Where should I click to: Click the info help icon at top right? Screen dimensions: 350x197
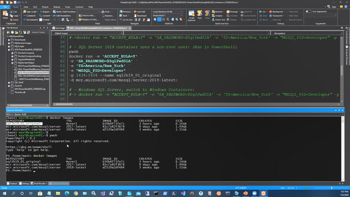coord(346,7)
